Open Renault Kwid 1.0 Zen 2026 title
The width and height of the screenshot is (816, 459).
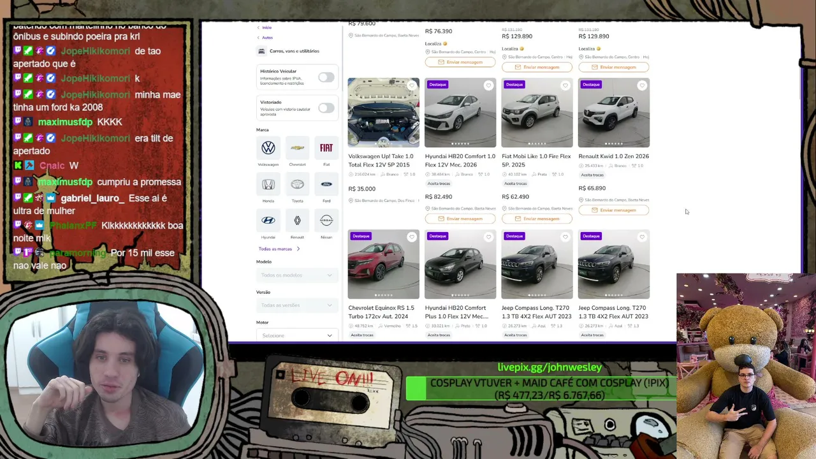click(614, 156)
